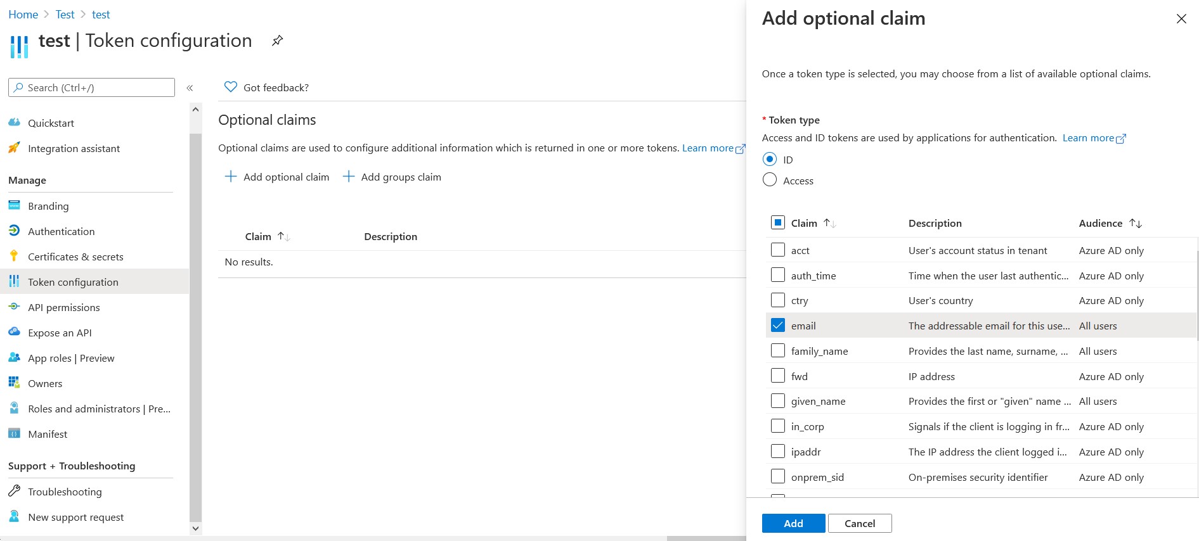Click the Manifest icon in sidebar
The width and height of the screenshot is (1199, 541).
14,434
